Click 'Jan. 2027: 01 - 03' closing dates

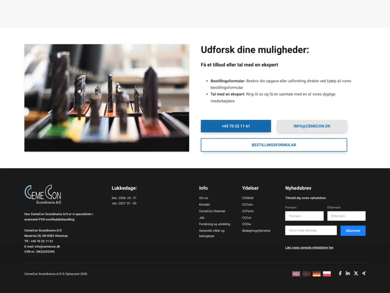coord(124,203)
